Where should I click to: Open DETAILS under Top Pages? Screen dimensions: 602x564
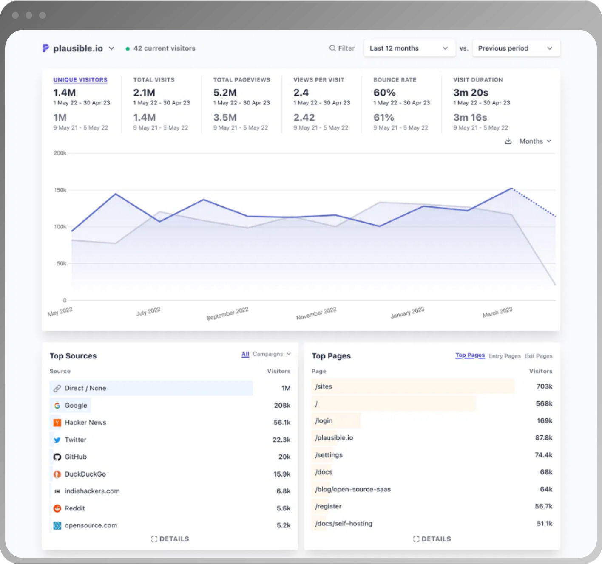point(432,539)
